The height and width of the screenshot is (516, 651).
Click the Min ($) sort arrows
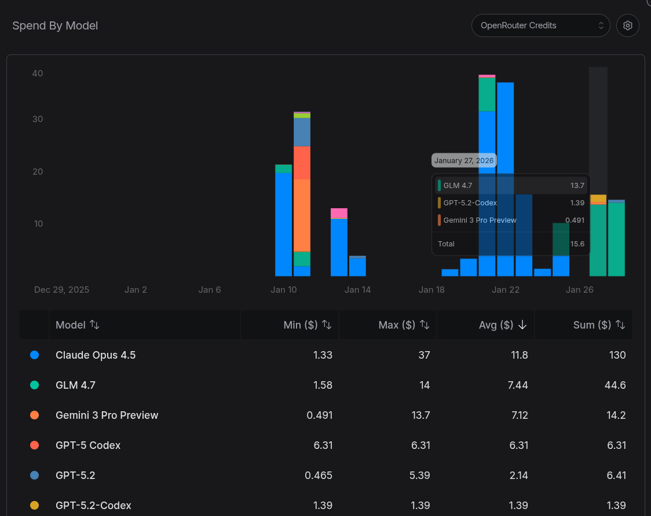(x=327, y=325)
